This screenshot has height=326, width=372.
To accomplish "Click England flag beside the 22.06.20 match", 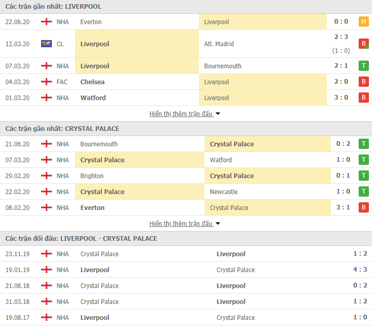I will point(47,22).
